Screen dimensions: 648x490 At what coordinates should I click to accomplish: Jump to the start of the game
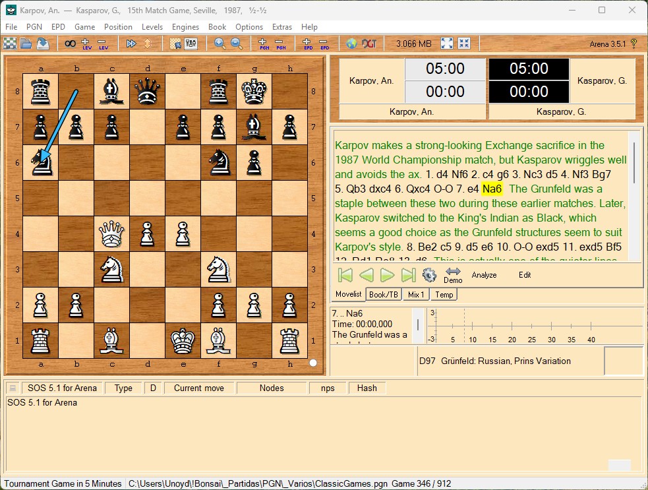coord(345,275)
